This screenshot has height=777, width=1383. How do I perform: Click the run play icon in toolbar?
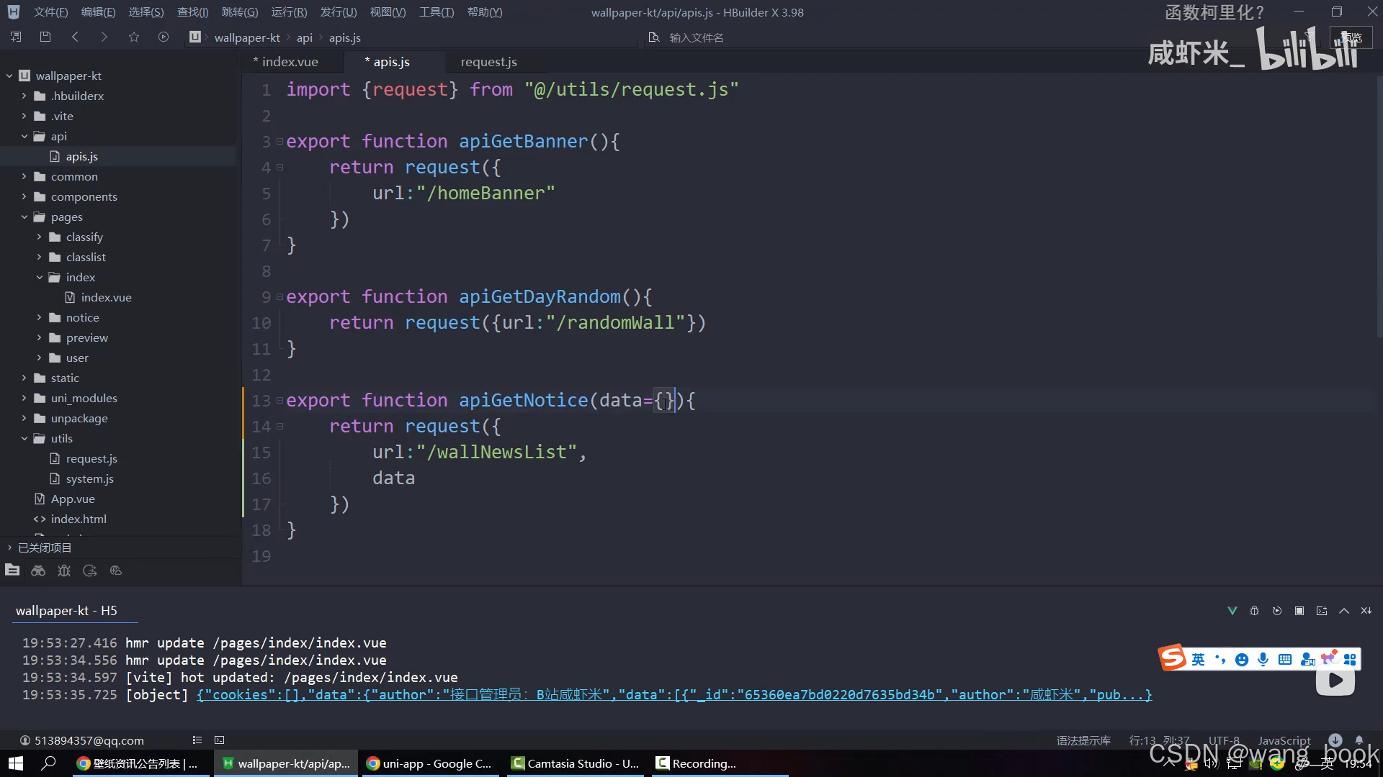(x=164, y=37)
